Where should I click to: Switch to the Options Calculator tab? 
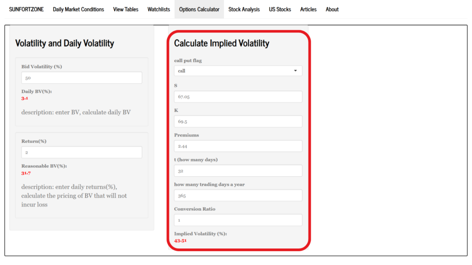[x=199, y=9]
